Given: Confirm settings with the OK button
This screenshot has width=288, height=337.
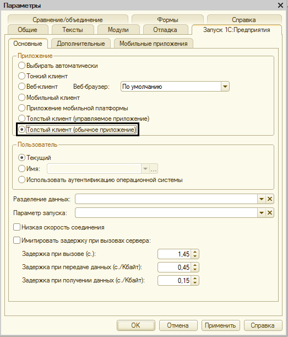Looking at the screenshot, I should tap(135, 325).
